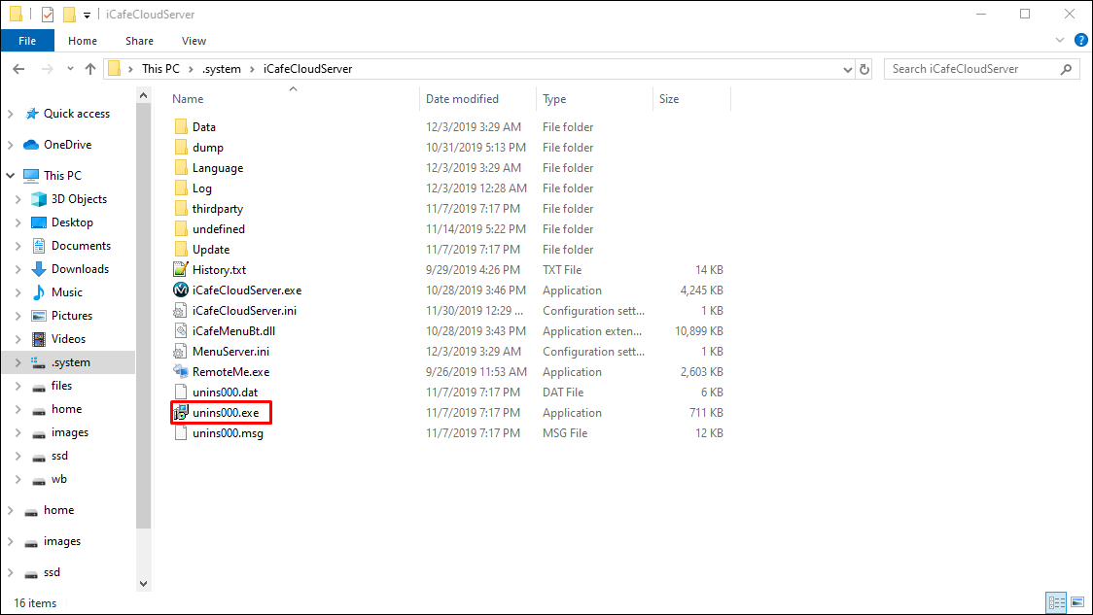The width and height of the screenshot is (1093, 615).
Task: Sort files by Date modified column
Action: point(462,99)
